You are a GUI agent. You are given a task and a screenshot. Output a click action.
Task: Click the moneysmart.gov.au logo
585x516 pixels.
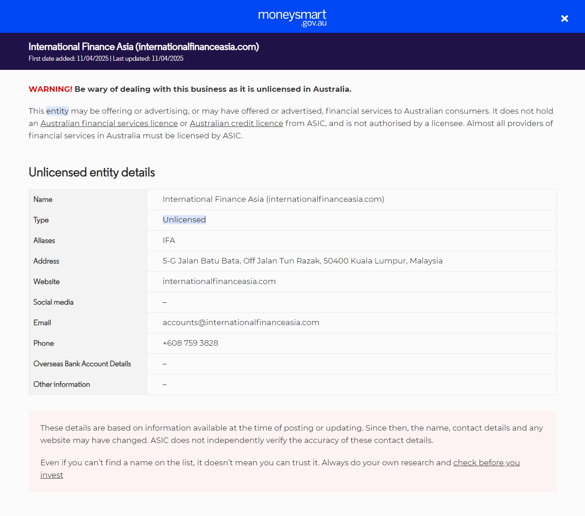tap(292, 17)
